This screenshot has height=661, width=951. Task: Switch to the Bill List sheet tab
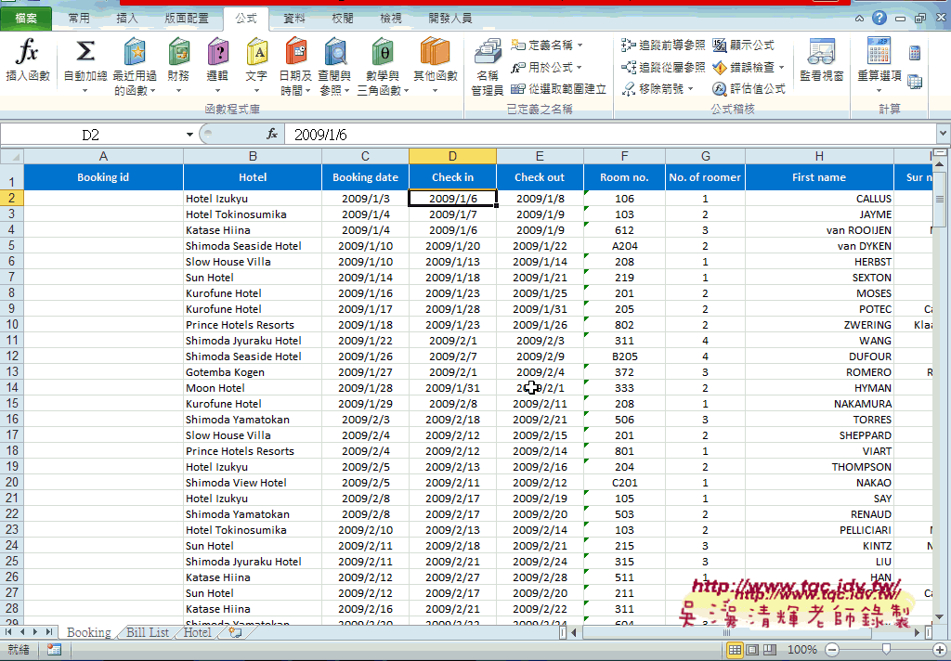[x=148, y=632]
